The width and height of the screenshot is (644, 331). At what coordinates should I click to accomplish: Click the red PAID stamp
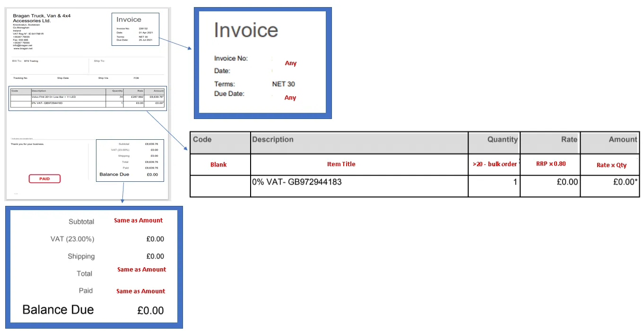point(44,178)
